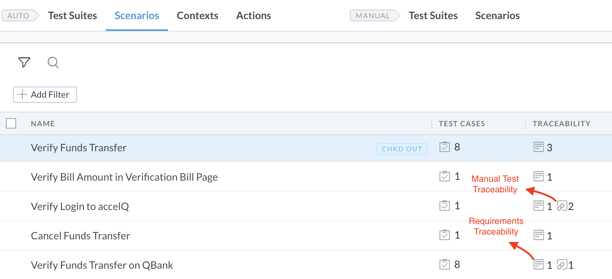Click traceability count 3 for Verify Funds Transfer
Viewport: 612px width, 279px height.
tap(550, 148)
